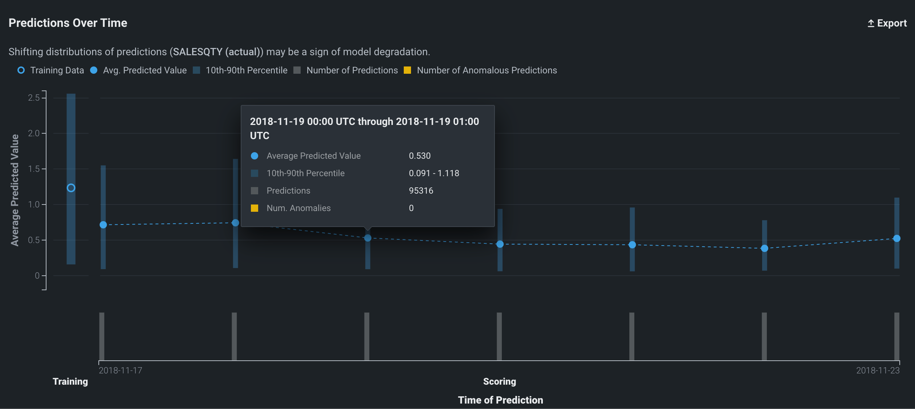915x409 pixels.
Task: Select the hollow training data point
Action: coord(71,188)
